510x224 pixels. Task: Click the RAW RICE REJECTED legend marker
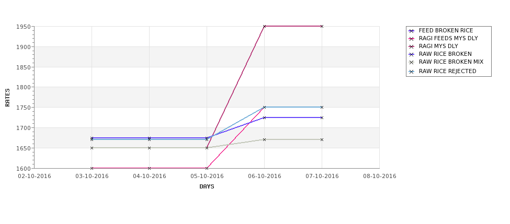point(412,72)
